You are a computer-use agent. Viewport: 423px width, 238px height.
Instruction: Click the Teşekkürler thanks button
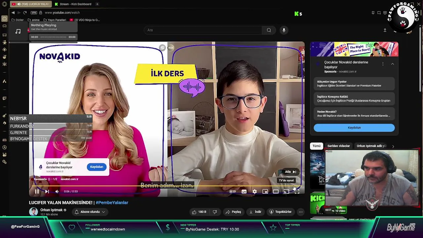[x=281, y=212]
